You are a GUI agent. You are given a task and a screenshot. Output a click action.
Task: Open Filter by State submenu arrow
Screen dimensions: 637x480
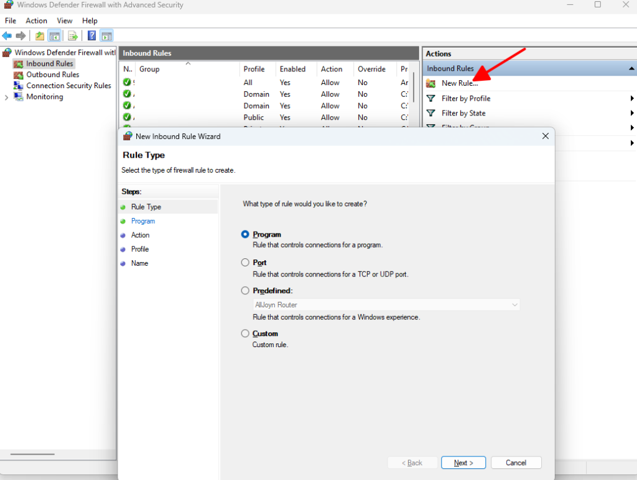(x=632, y=113)
